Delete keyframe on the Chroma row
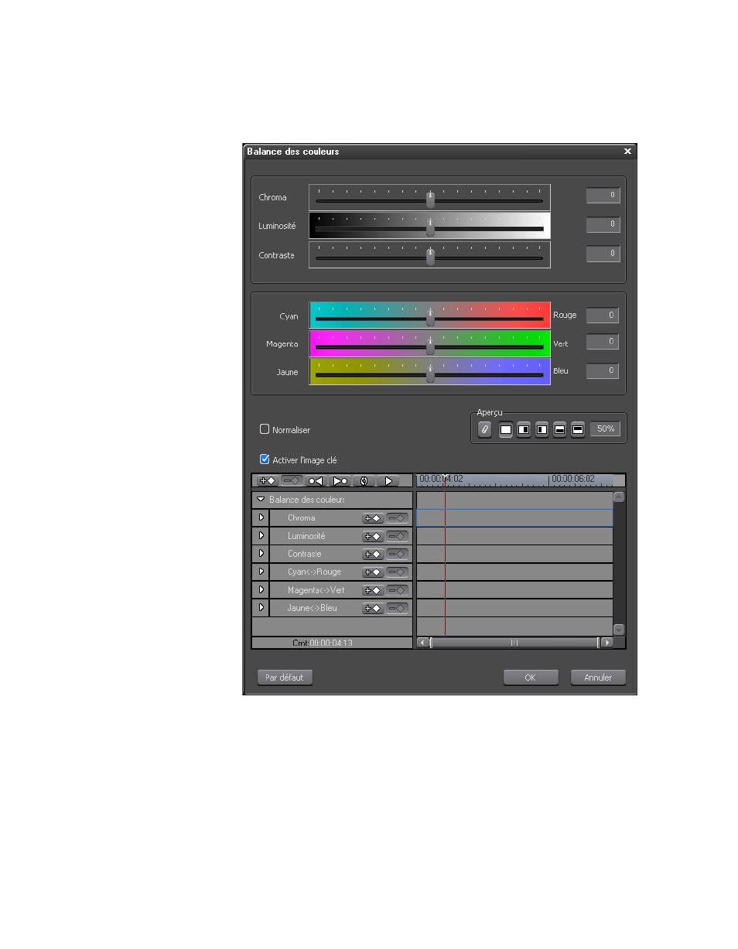This screenshot has height=949, width=738. pyautogui.click(x=397, y=518)
